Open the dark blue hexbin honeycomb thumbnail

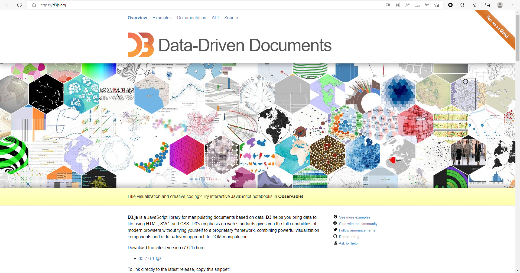click(x=398, y=94)
